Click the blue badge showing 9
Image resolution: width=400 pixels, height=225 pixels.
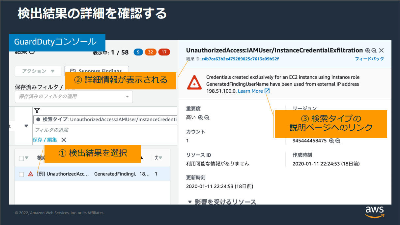[138, 52]
